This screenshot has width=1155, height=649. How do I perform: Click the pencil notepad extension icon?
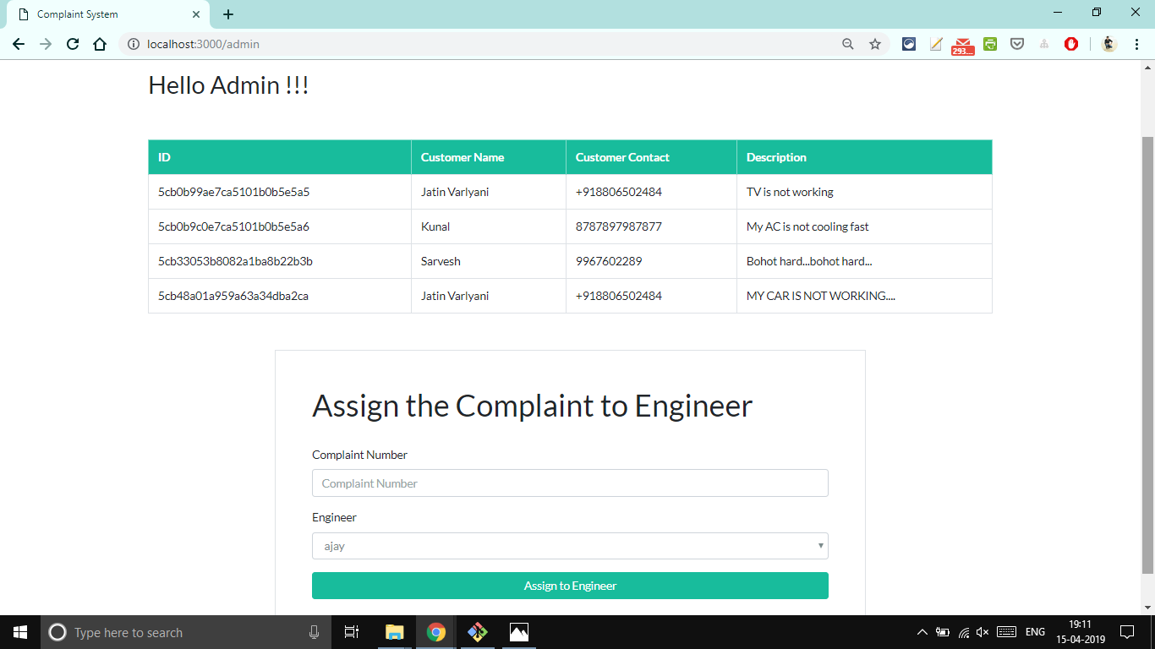pyautogui.click(x=936, y=44)
